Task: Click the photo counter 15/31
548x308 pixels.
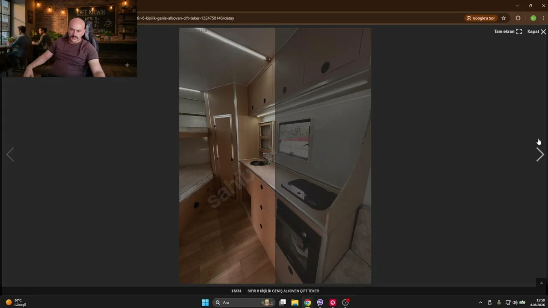Action: coord(236,291)
